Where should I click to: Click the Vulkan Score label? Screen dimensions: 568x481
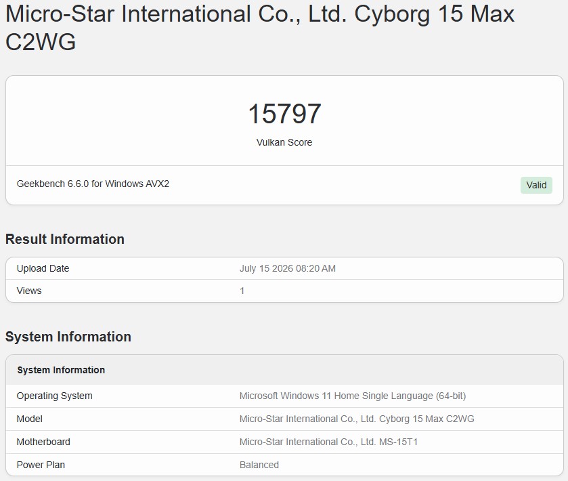click(x=284, y=142)
